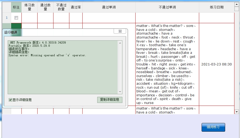This screenshot has width=240, height=138.
Task: Select the 练习数量 column header
Action: pyautogui.click(x=30, y=7)
